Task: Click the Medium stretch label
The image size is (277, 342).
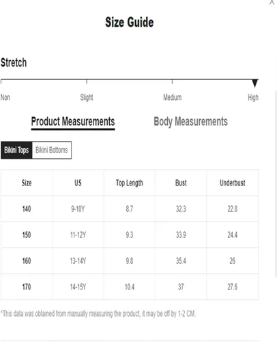Action: [173, 97]
